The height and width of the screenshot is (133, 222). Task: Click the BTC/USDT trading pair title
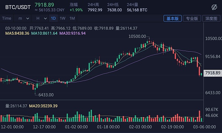point(18,7)
